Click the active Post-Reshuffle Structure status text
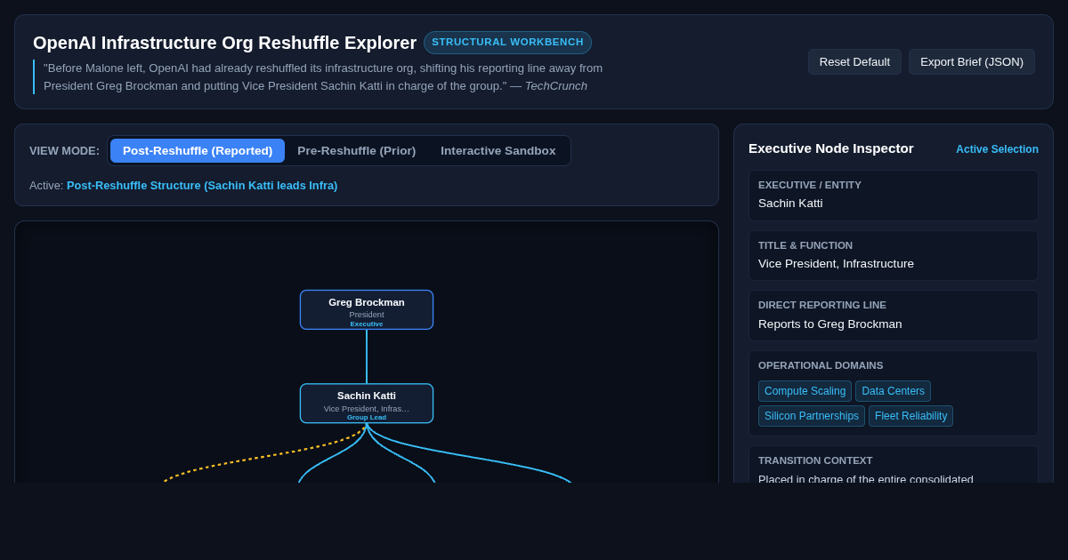 click(202, 186)
